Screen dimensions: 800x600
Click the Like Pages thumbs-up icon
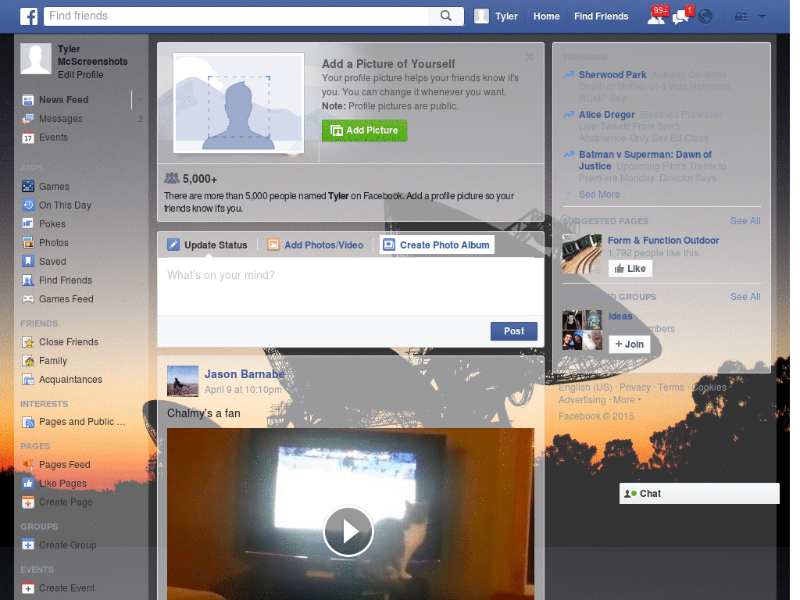[x=28, y=484]
